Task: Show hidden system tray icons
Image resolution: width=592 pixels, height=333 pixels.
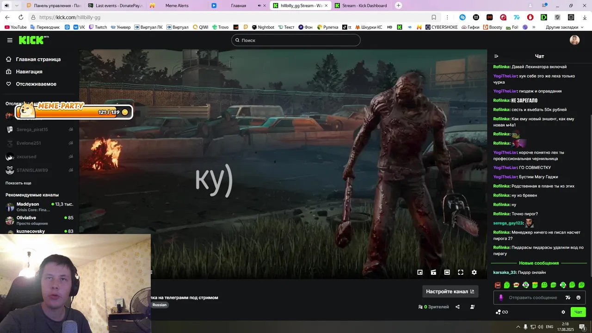Action: [518, 327]
